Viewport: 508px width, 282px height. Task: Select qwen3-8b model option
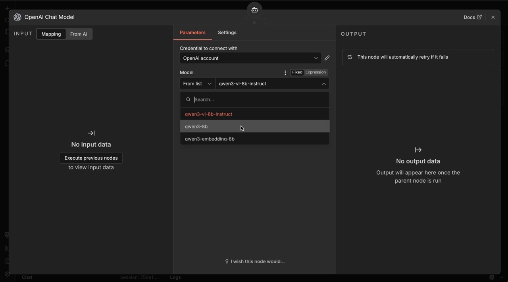tap(255, 126)
